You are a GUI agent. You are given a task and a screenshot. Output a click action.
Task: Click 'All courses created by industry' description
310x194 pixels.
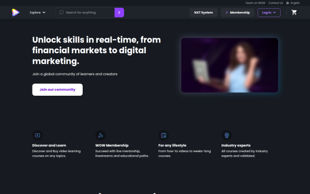(244, 154)
